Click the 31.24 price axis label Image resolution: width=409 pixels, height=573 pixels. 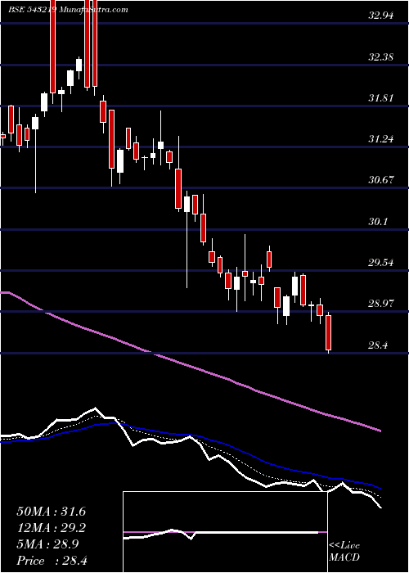coord(380,139)
